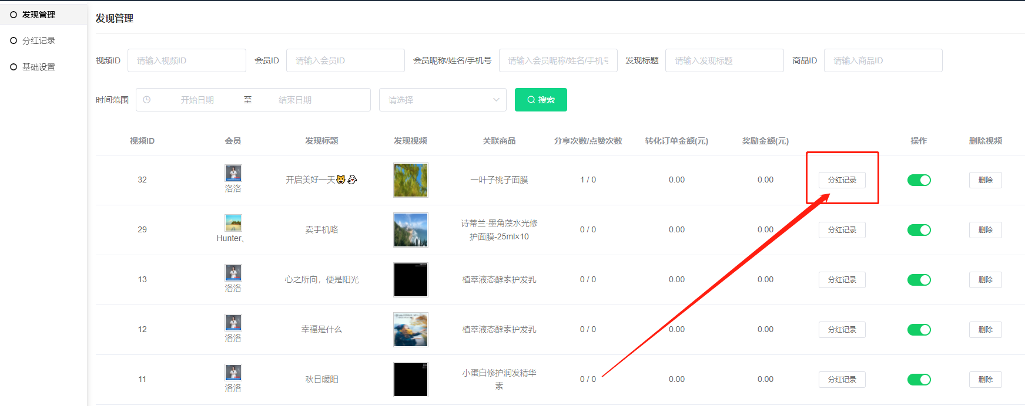The width and height of the screenshot is (1025, 406).
Task: Open video thumbnail for 心之所向，便是阳光
Action: click(x=411, y=280)
